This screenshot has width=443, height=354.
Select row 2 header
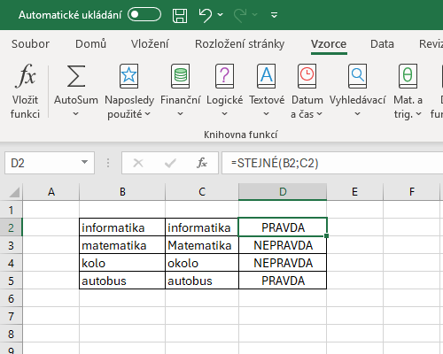click(11, 227)
